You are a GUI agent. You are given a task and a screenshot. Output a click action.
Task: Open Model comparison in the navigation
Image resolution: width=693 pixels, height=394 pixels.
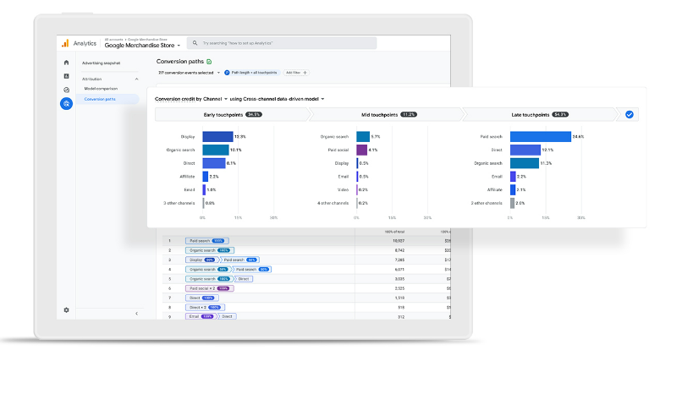point(101,89)
